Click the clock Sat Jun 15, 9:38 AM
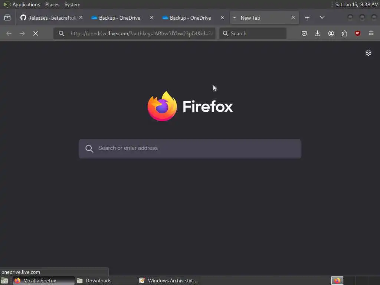 pyautogui.click(x=357, y=4)
